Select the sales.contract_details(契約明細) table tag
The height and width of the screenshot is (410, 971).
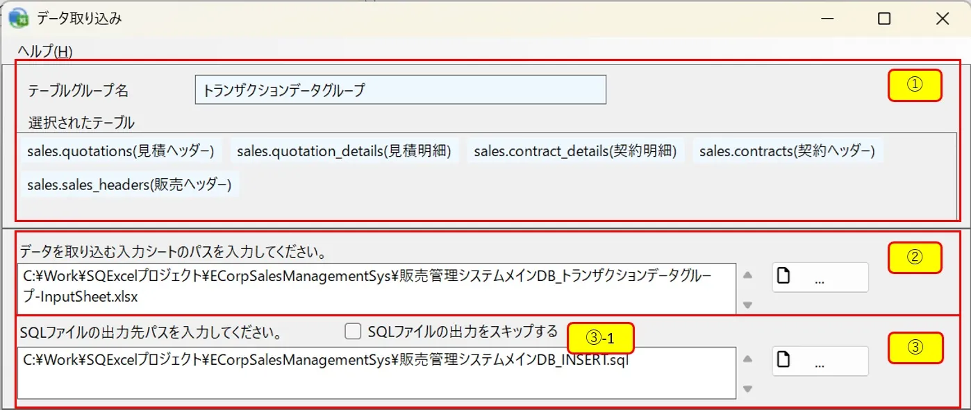tap(576, 151)
